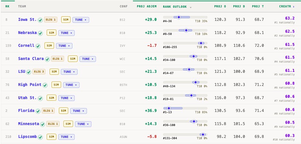Expand the TUNE menu for LSU

click(x=69, y=72)
